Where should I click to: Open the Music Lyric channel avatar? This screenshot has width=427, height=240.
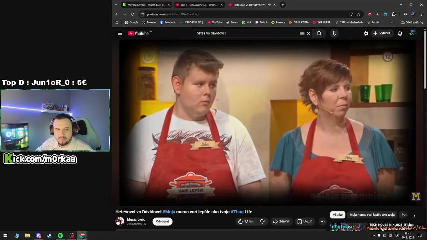[x=120, y=221]
